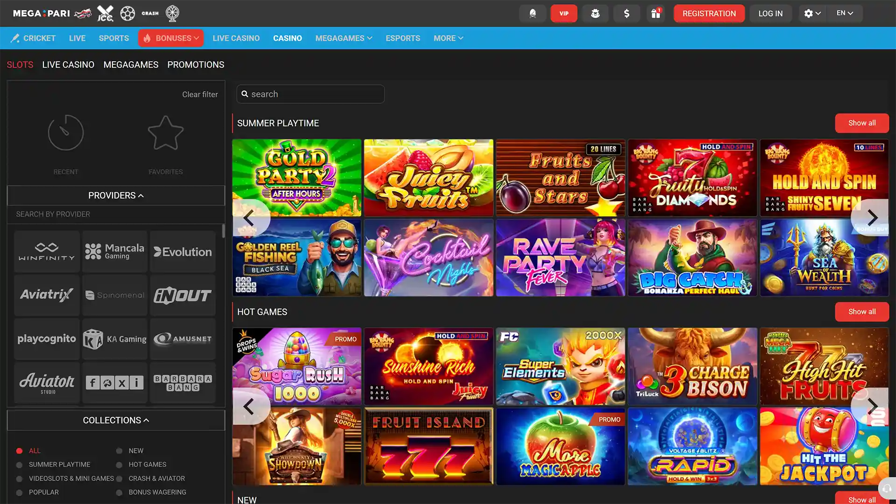Image resolution: width=896 pixels, height=504 pixels.
Task: Select the Mancala Gaming provider
Action: tap(115, 252)
